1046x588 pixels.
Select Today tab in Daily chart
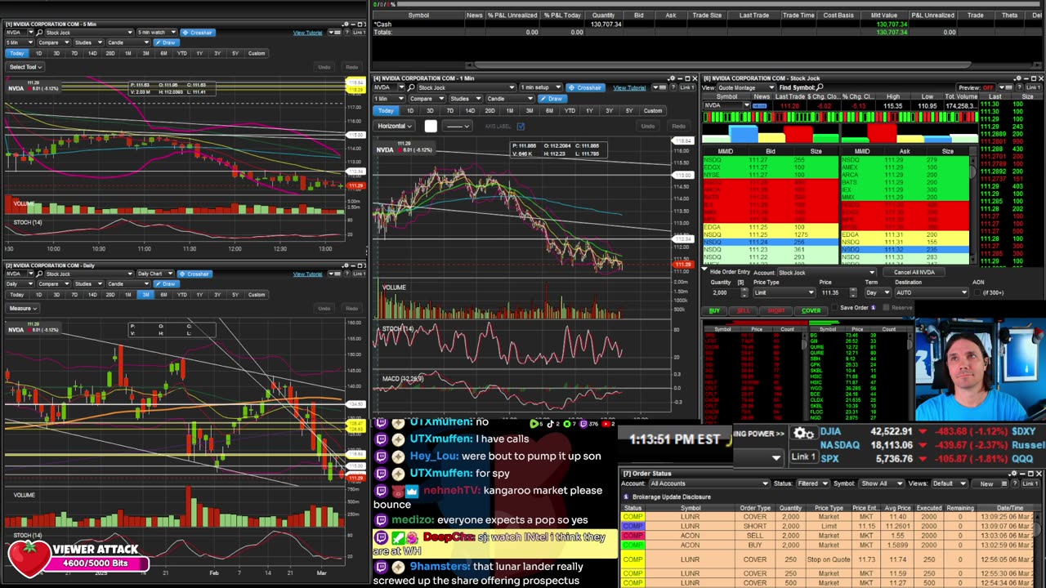coord(16,294)
